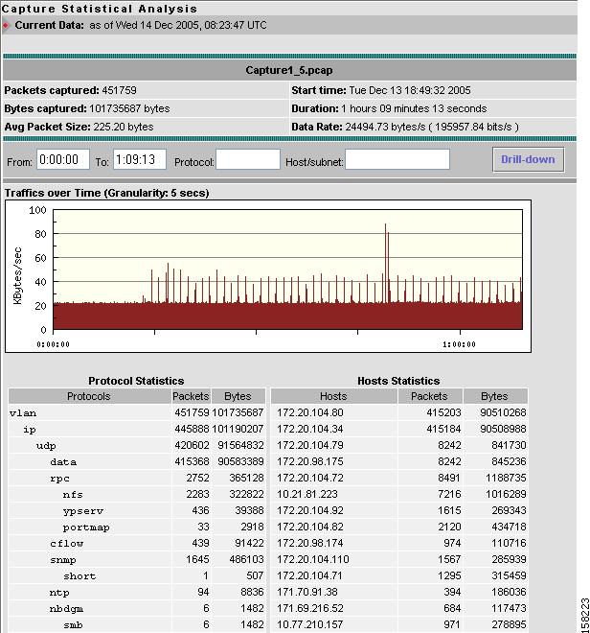
Task: Click the Bytes captured value 101735687 bytes
Action: [129, 108]
